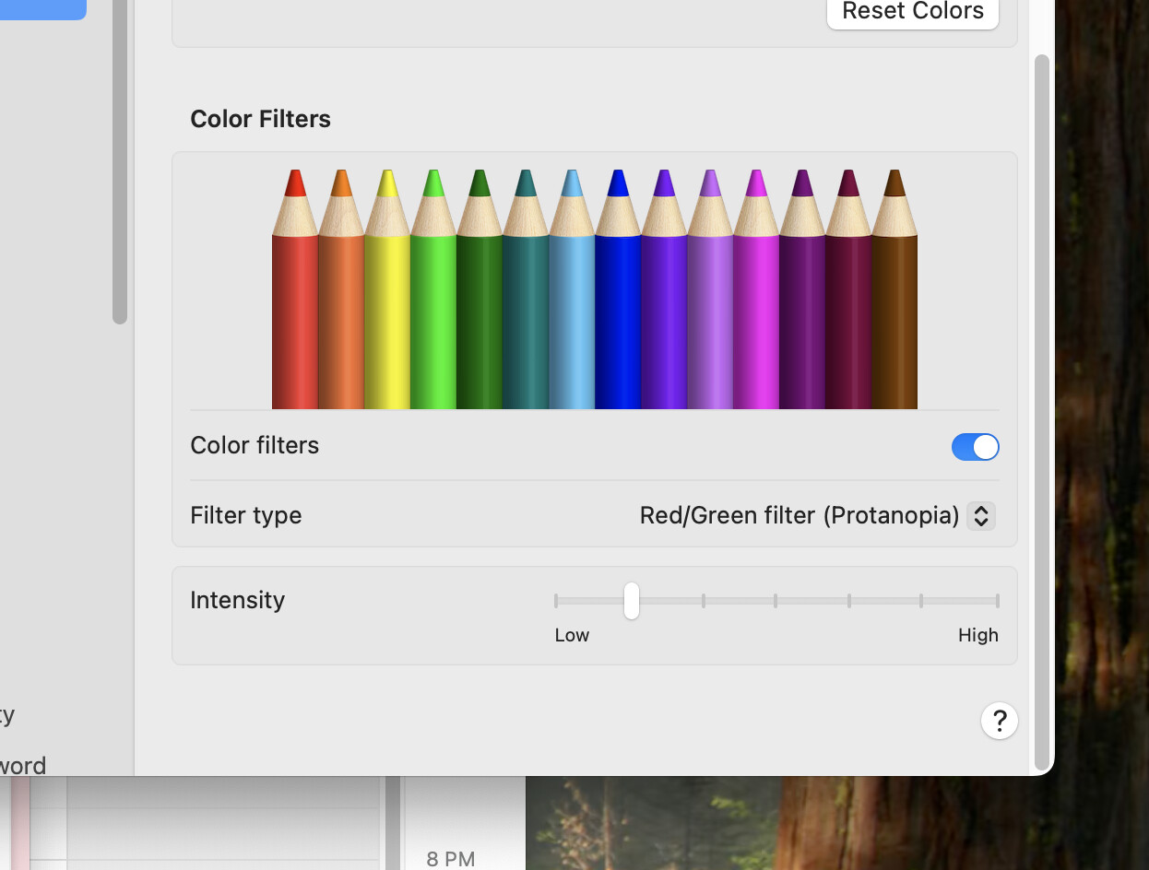Set Intensity slider to High end
Viewport: 1149px width, 870px height.
pos(997,601)
